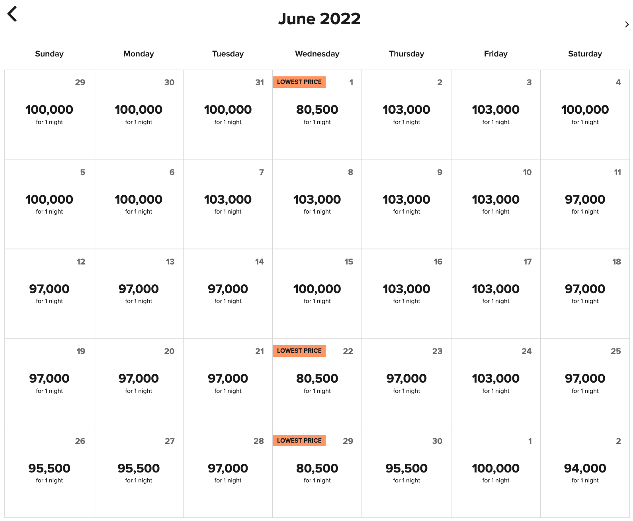Image resolution: width=633 pixels, height=521 pixels.
Task: Click the June 7 date cell
Action: [228, 204]
